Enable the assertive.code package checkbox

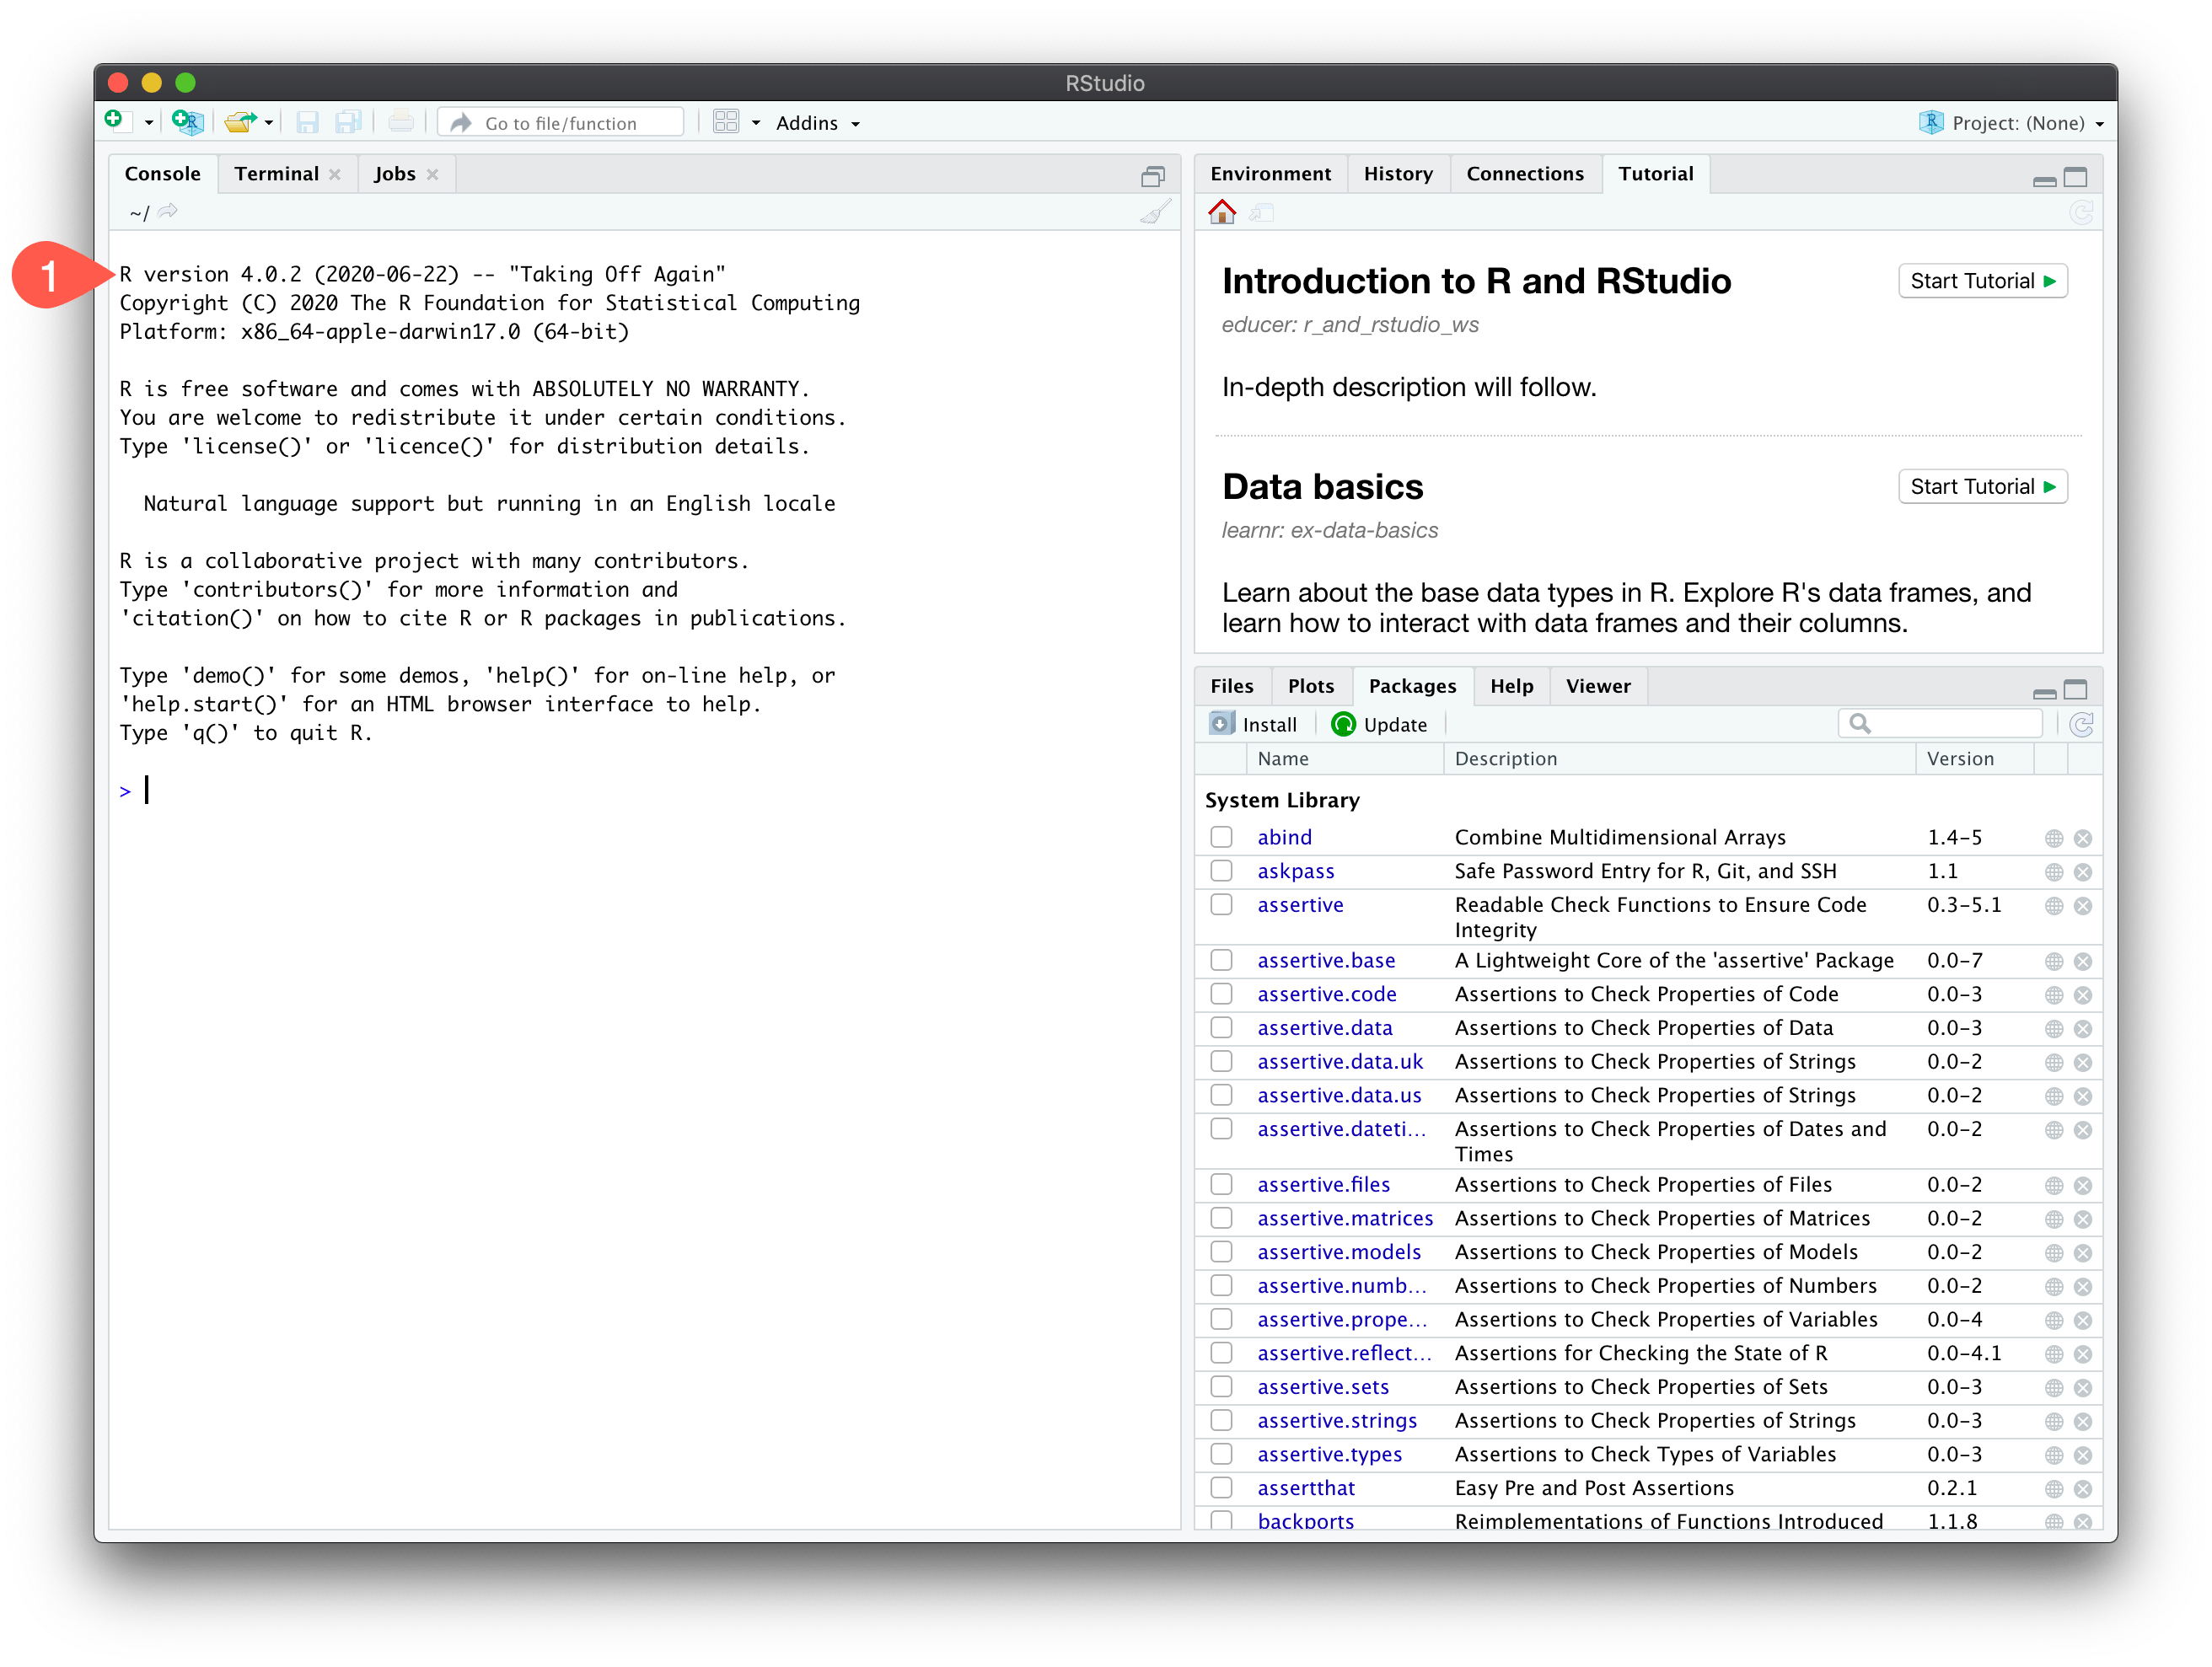[x=1221, y=994]
